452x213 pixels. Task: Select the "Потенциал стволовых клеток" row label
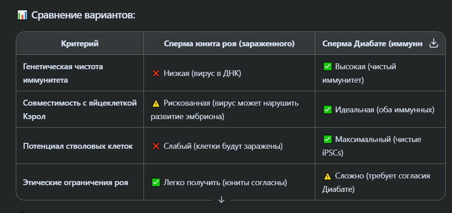point(78,146)
